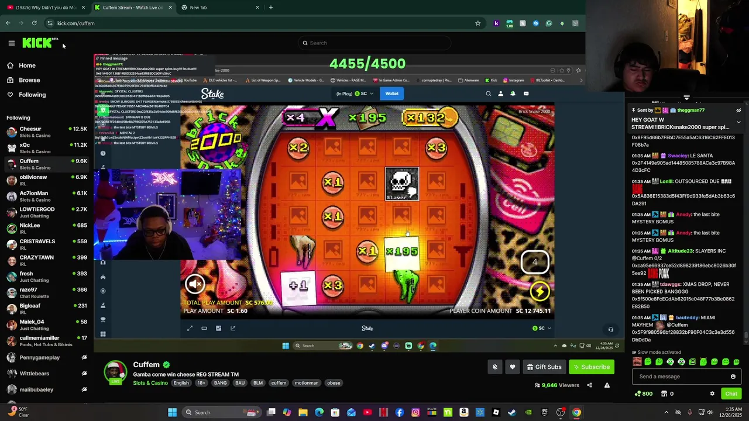This screenshot has height=421, width=749.
Task: Open Bigloaaf's channel in sidebar
Action: point(47,309)
